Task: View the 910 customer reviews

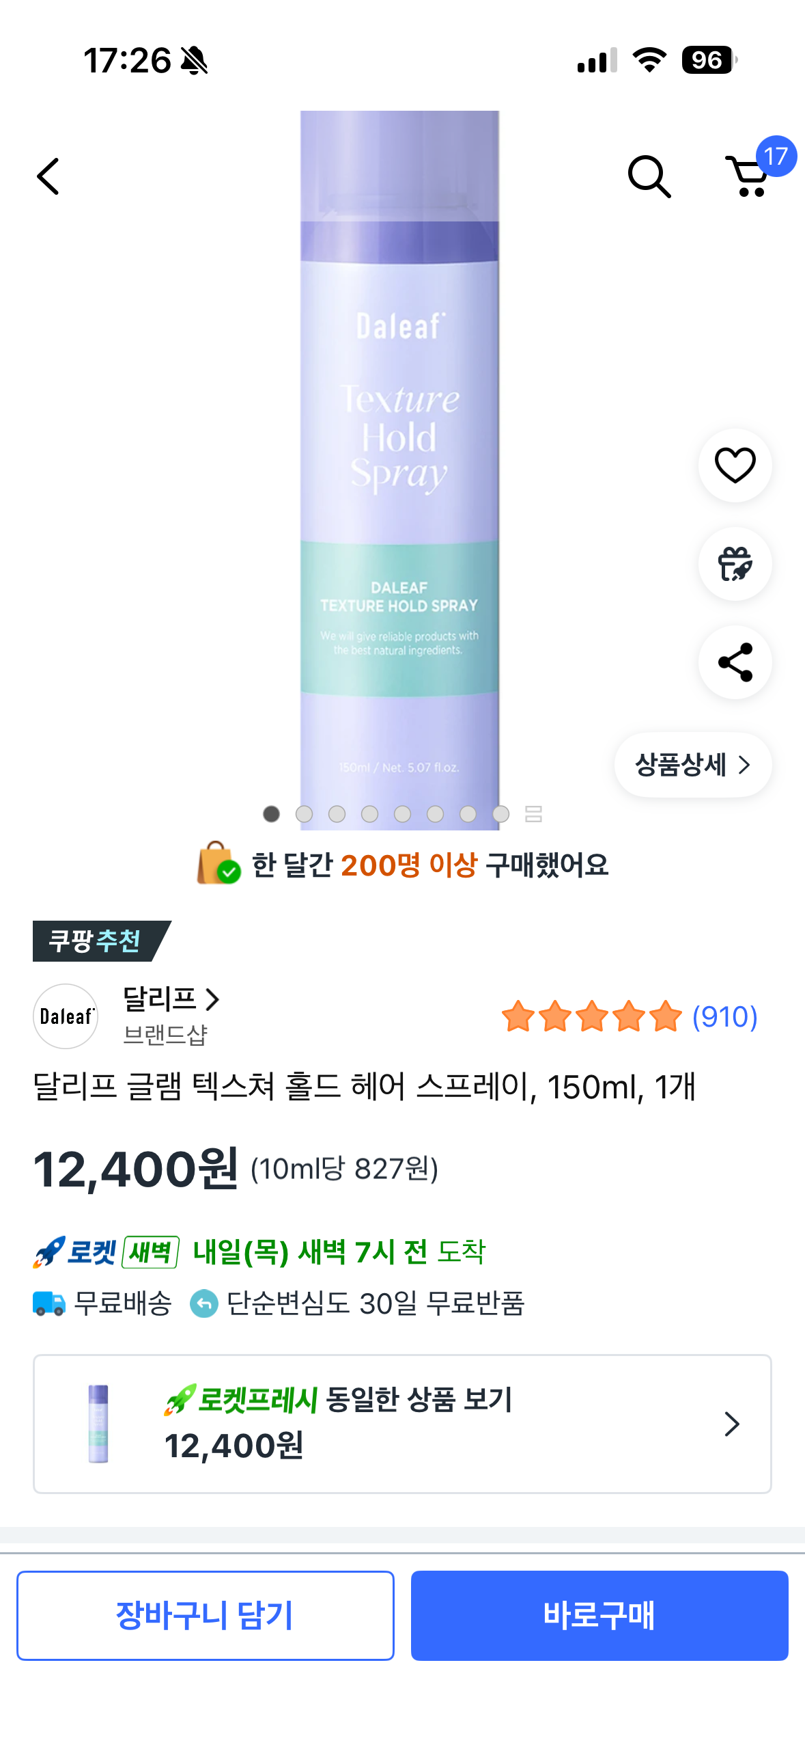Action: pos(724,1016)
